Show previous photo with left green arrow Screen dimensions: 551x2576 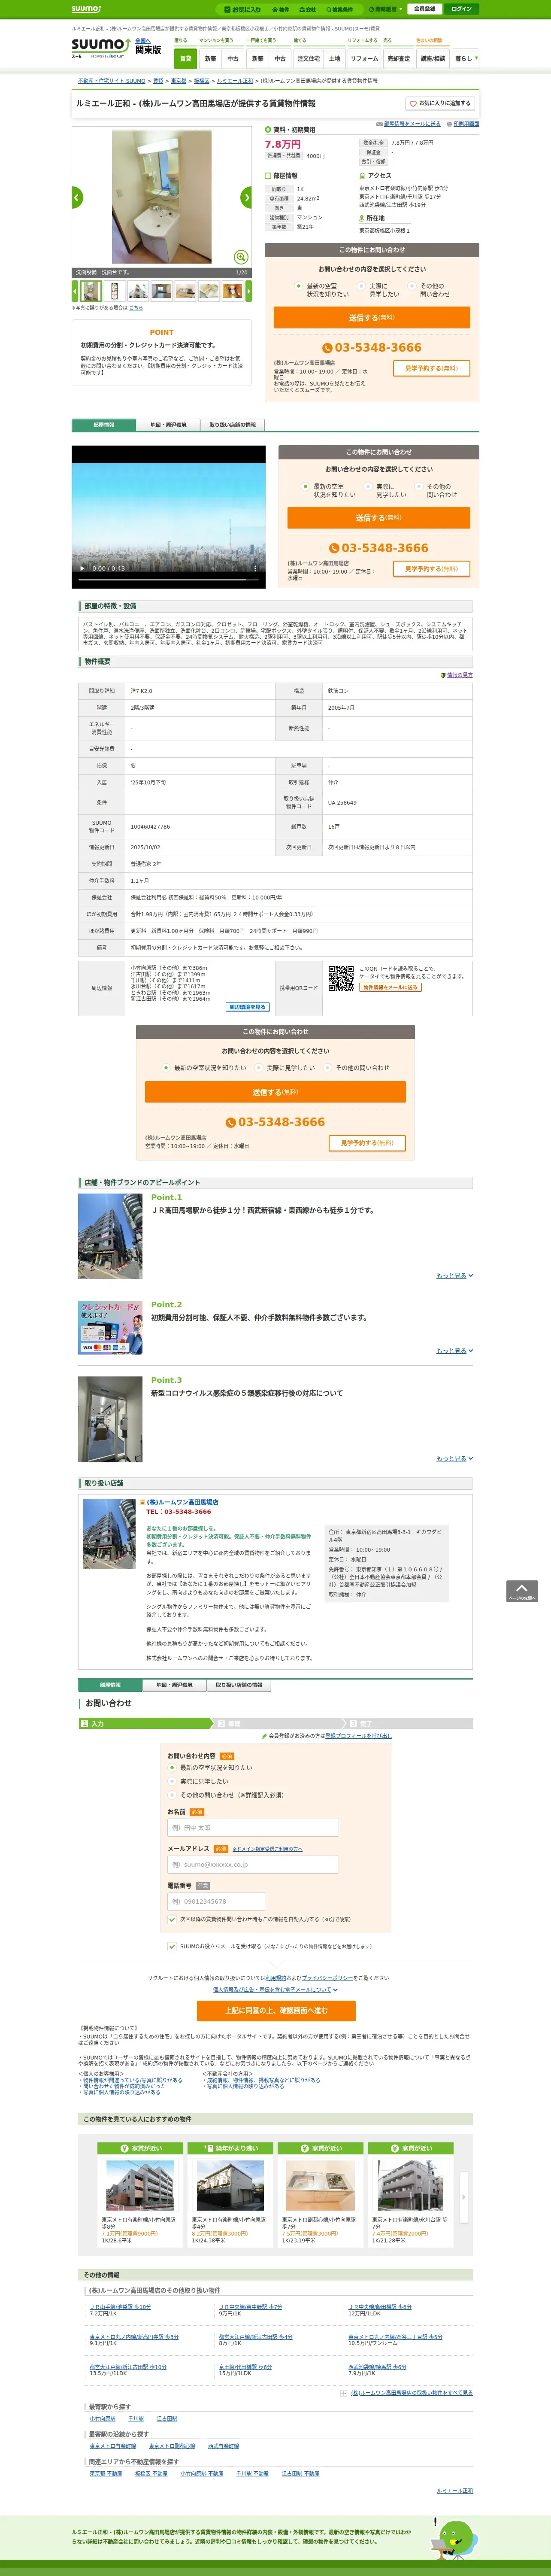[x=77, y=197]
